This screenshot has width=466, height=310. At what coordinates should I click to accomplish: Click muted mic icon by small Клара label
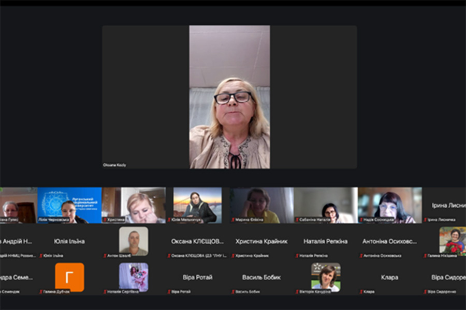(x=361, y=292)
